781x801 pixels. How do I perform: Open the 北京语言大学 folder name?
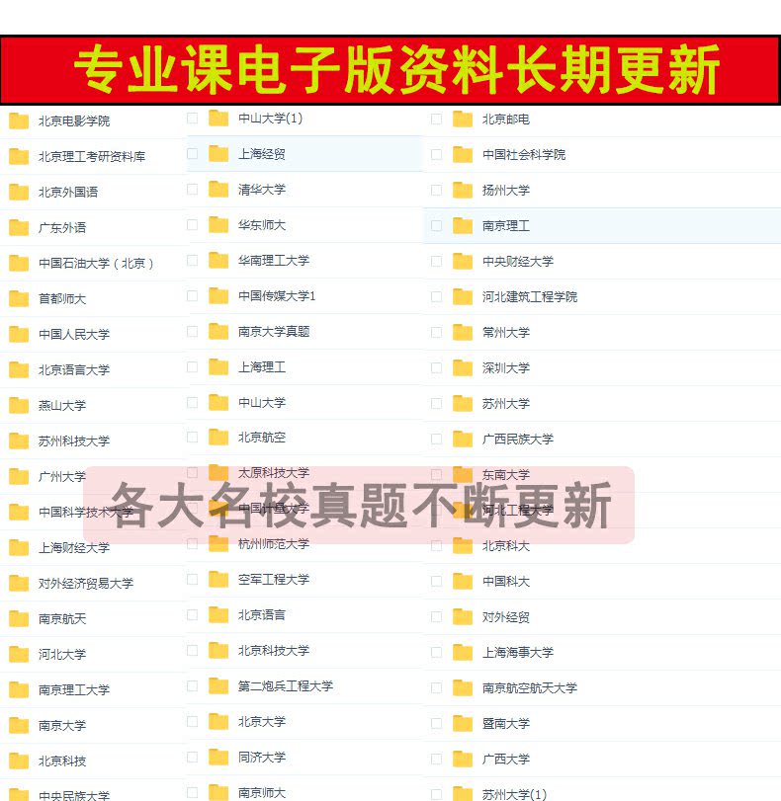coord(74,369)
